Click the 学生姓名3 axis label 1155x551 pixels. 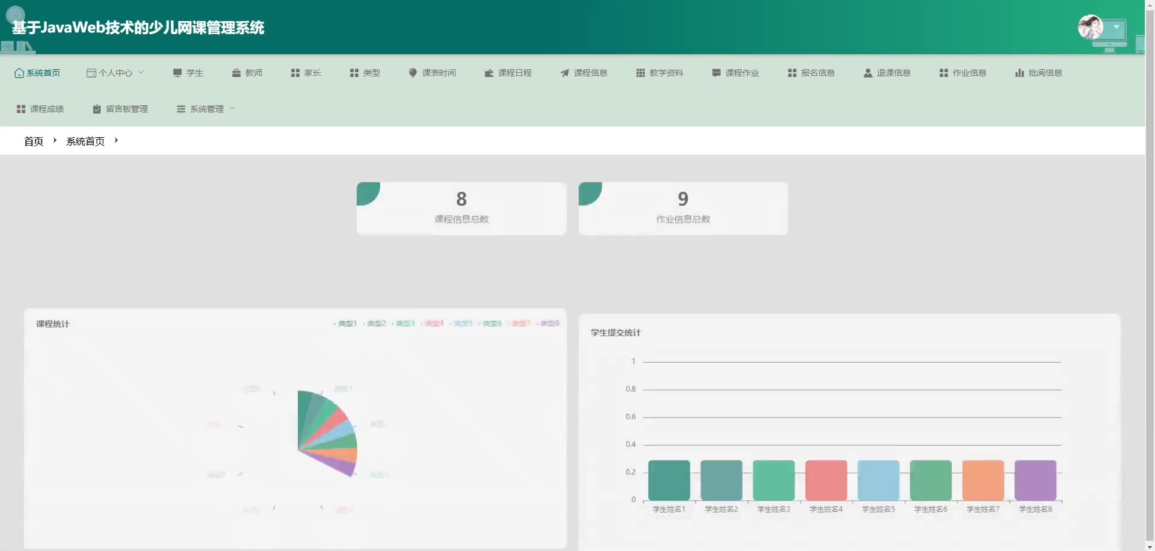coord(774,509)
